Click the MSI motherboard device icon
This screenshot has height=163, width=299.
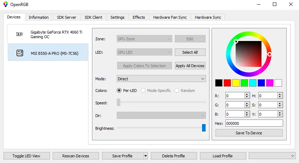click(x=20, y=53)
